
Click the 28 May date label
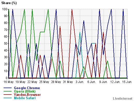pos(56,82)
